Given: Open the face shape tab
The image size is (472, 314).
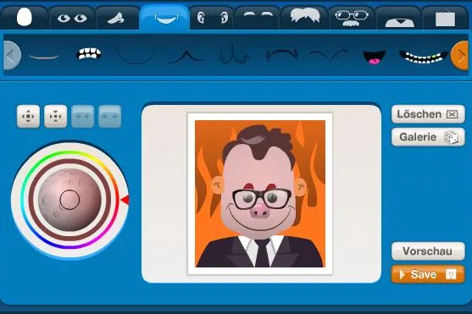Looking at the screenshot, I should (x=24, y=18).
